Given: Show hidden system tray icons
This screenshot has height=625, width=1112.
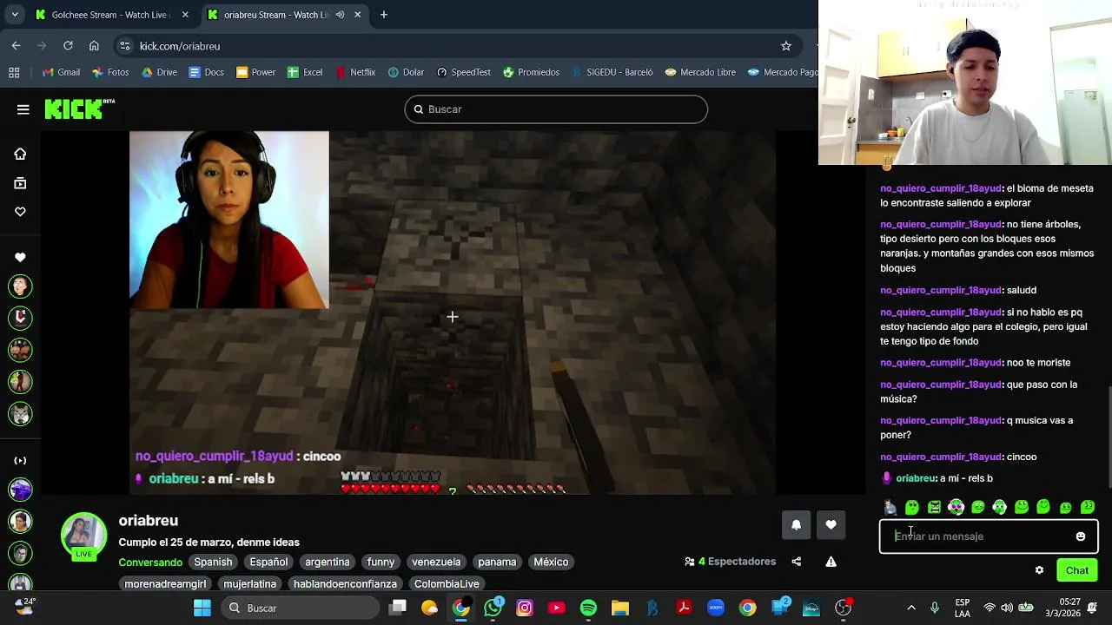Looking at the screenshot, I should [911, 608].
